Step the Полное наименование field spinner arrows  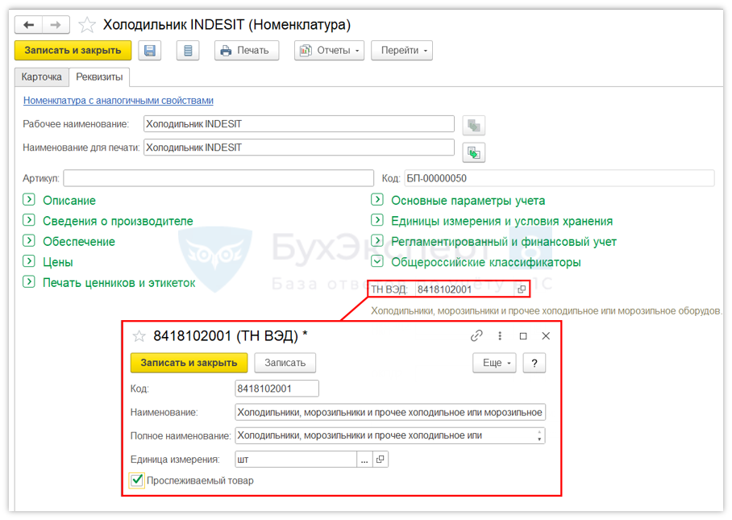[539, 435]
